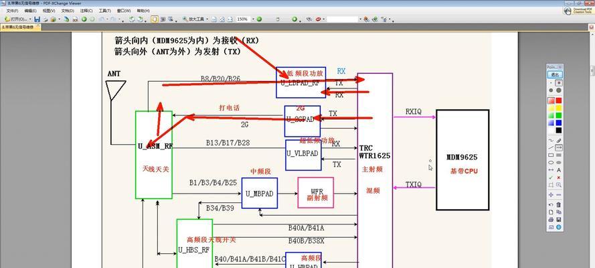Click the trash can icon in palette
Viewport: 595px width, 268px height.
pos(559,204)
